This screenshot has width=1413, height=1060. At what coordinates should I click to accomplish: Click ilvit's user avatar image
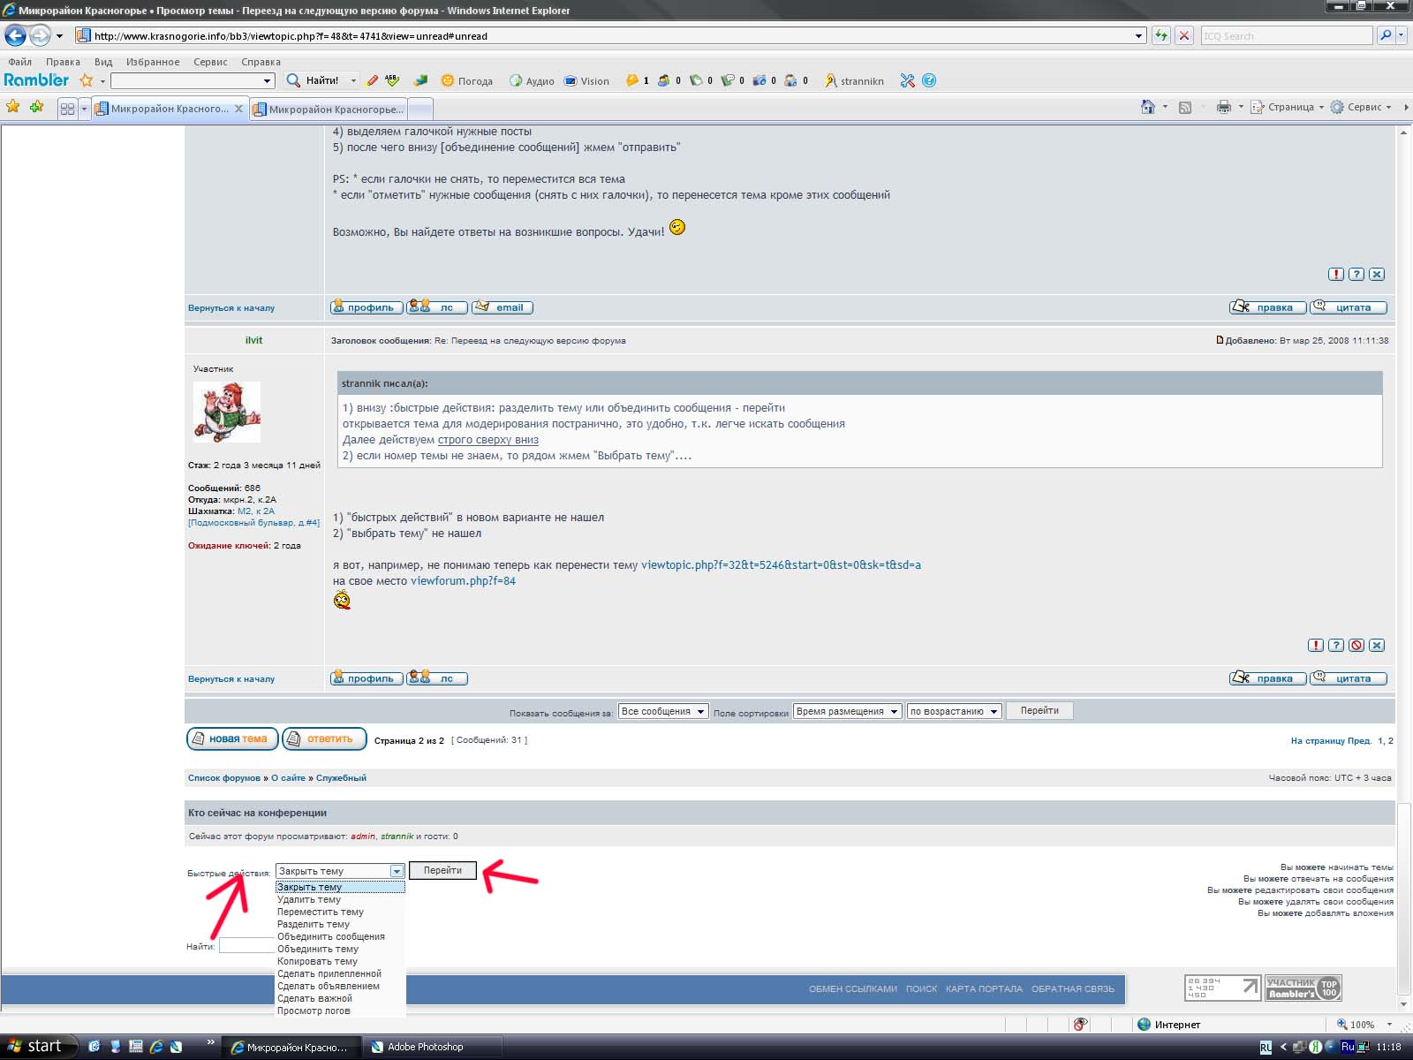coord(227,412)
